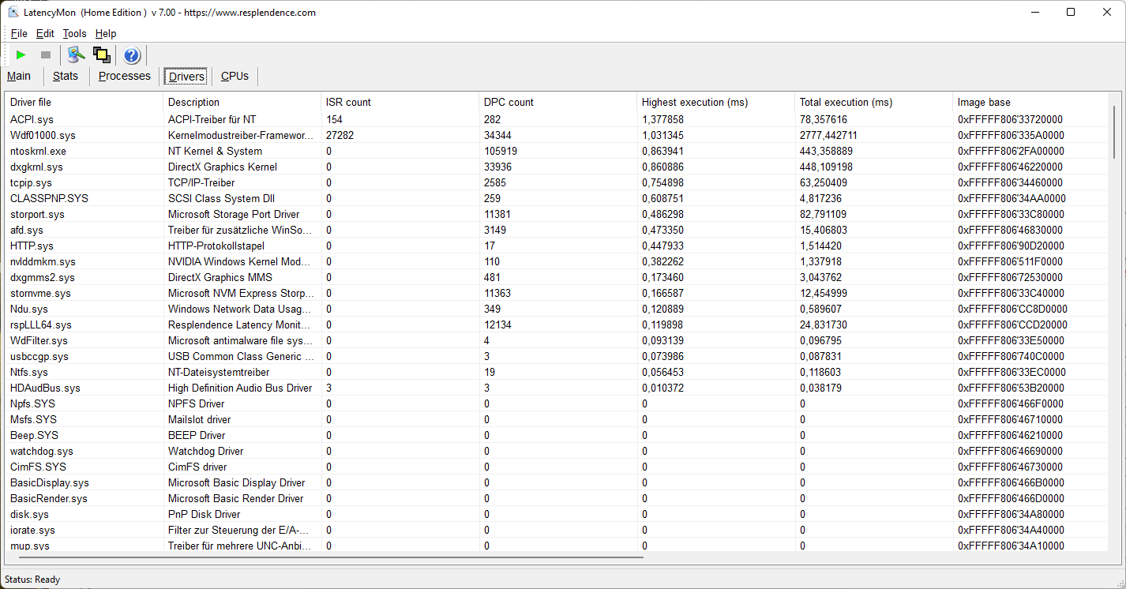Viewport: 1126px width, 589px height.
Task: Open options via computer-with-pencil icon
Action: click(x=76, y=54)
